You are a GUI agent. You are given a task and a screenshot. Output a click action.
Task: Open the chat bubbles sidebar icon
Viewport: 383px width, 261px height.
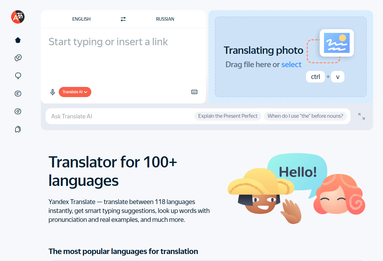tap(18, 58)
